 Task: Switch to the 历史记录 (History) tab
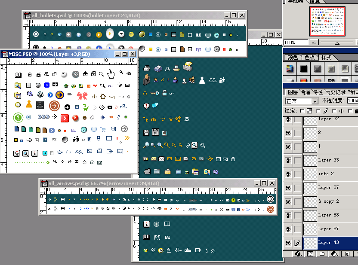tap(336, 92)
